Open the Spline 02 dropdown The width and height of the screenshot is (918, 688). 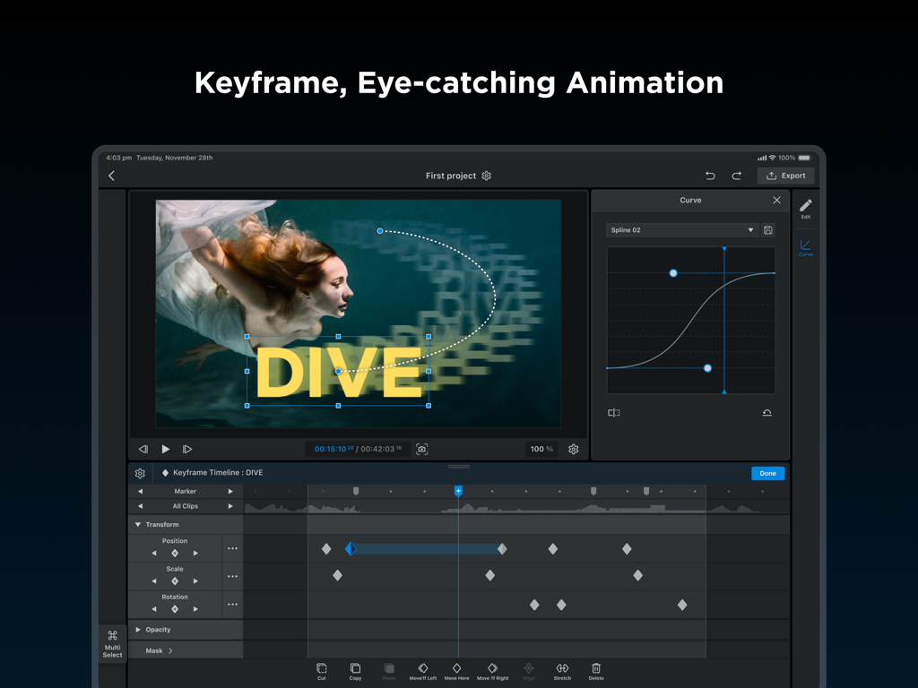pos(681,229)
